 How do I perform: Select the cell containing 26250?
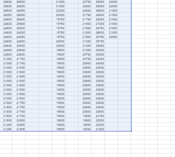point(19,6)
